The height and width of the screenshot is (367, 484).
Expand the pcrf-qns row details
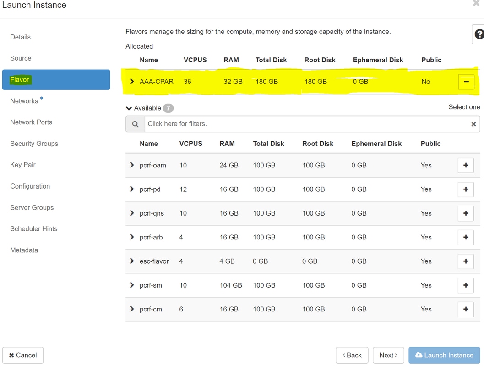tap(132, 213)
